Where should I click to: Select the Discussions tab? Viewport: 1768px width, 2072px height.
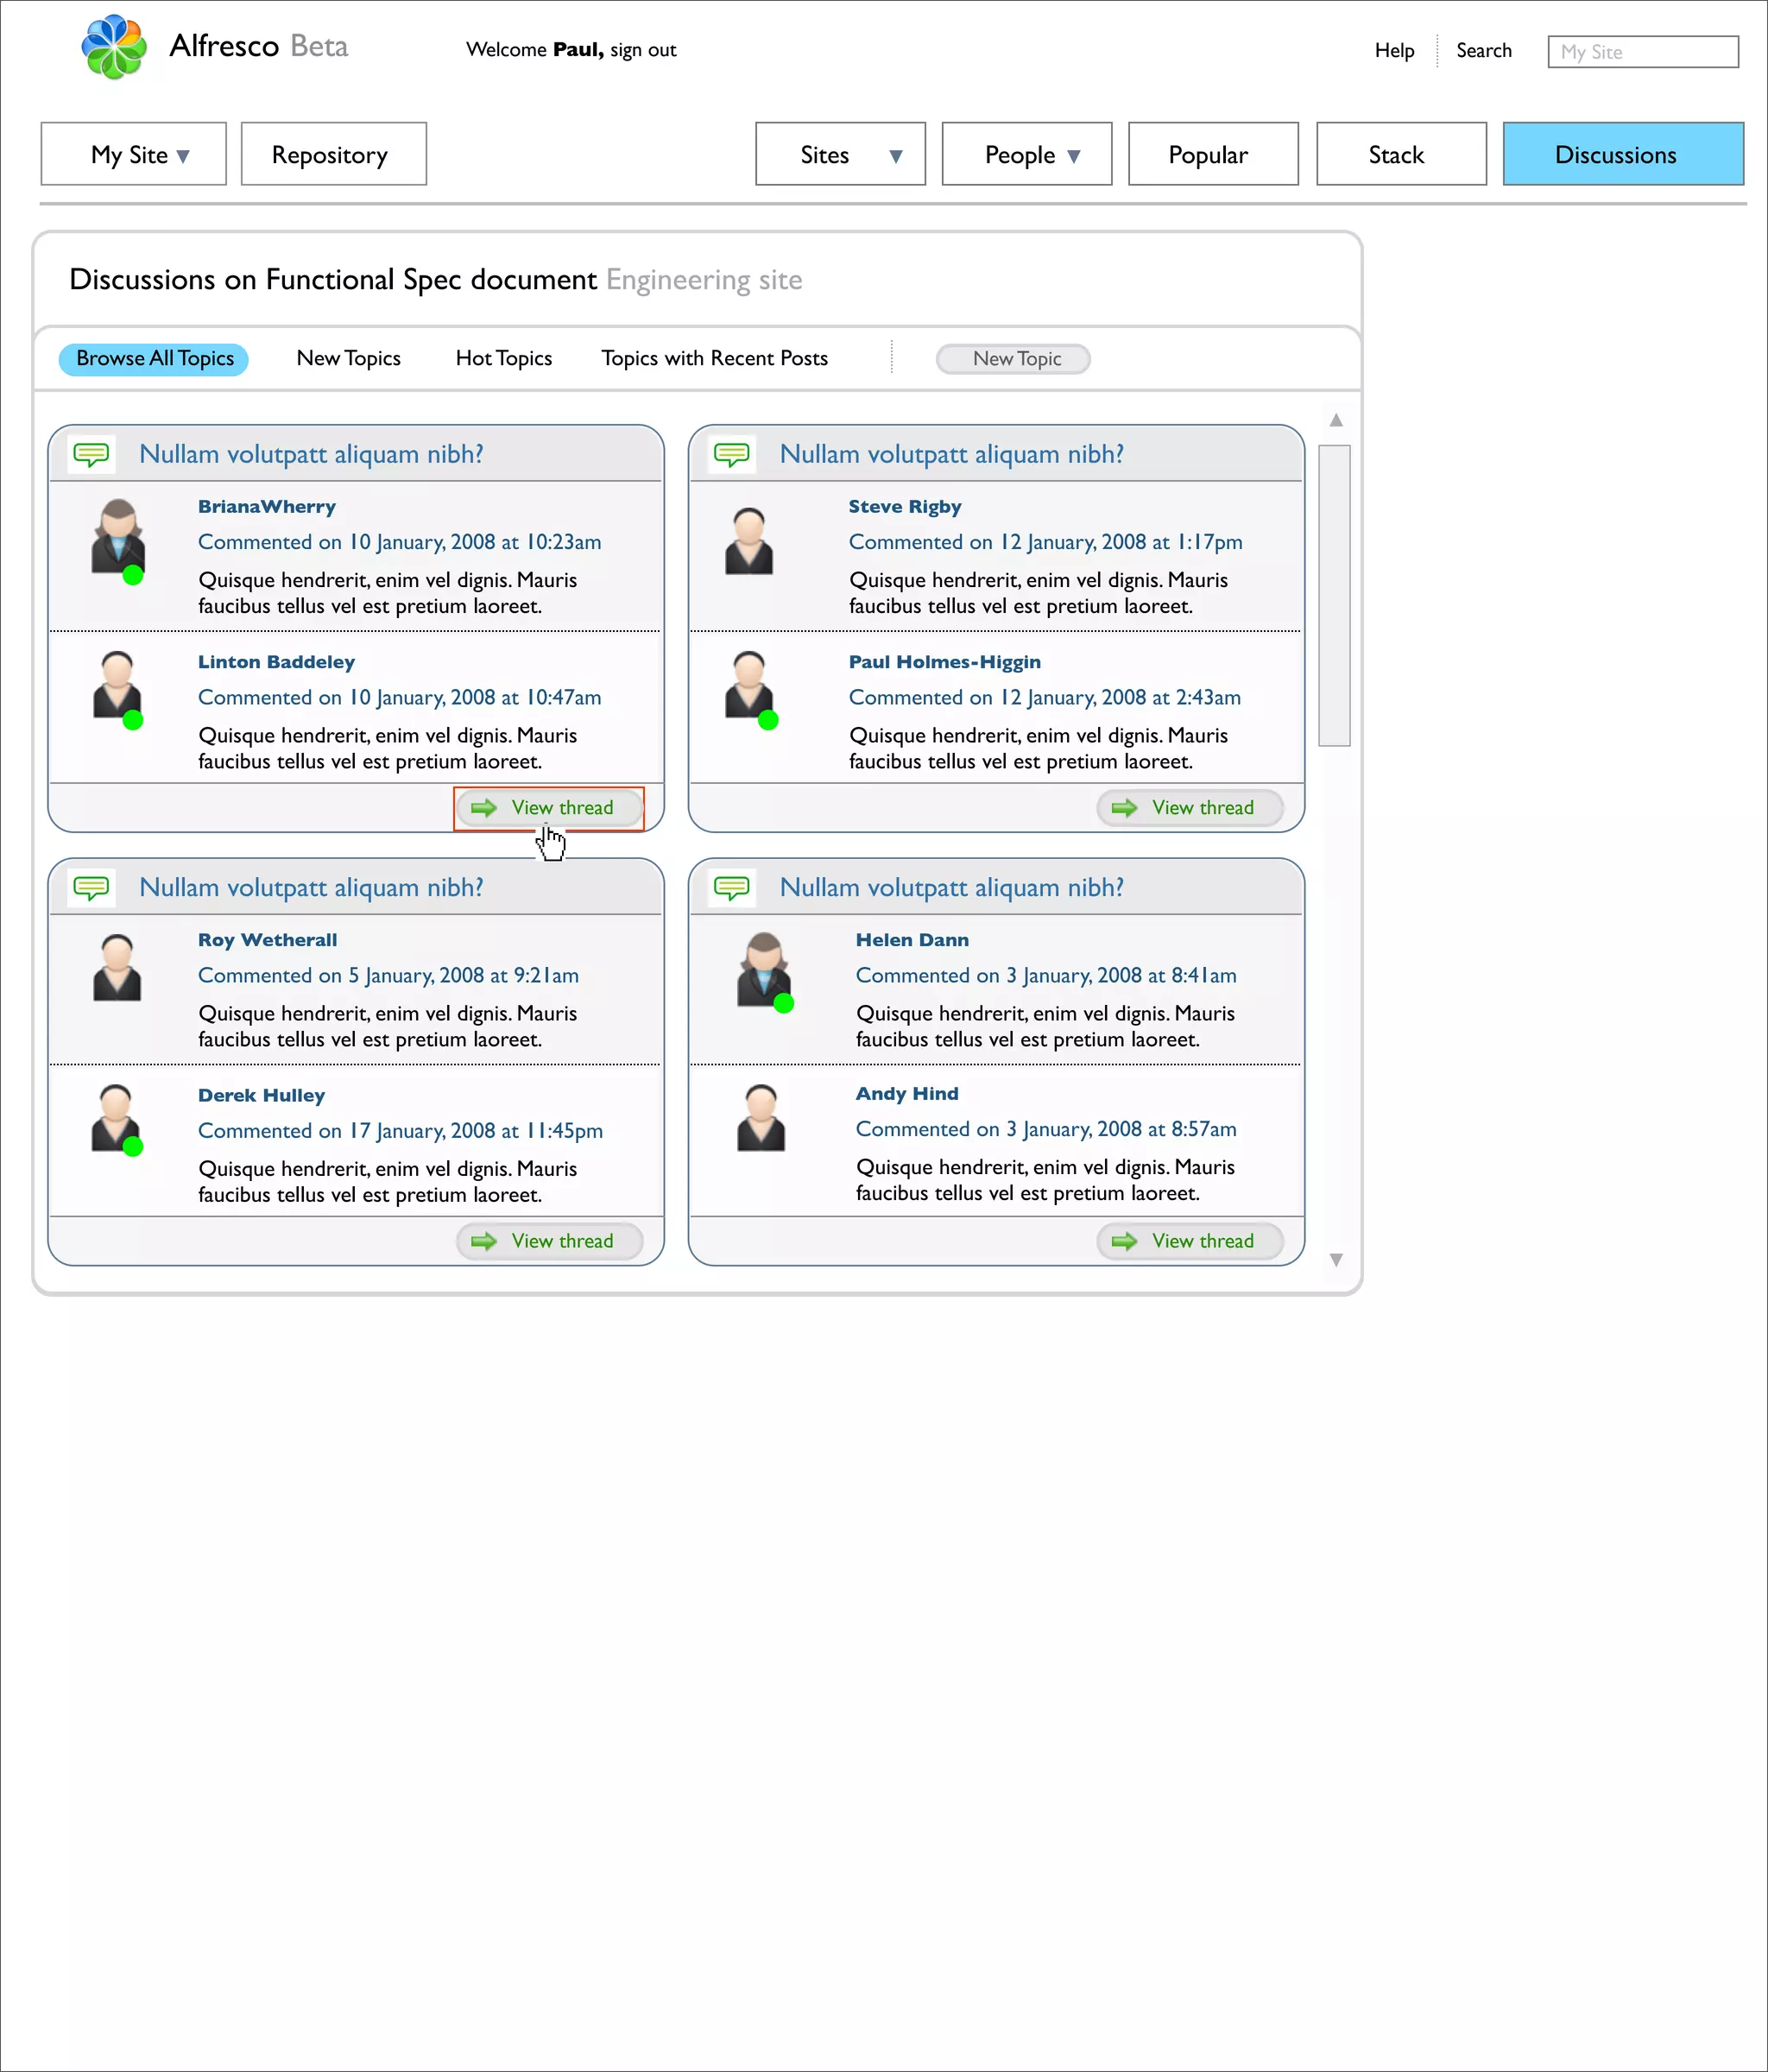click(x=1624, y=154)
